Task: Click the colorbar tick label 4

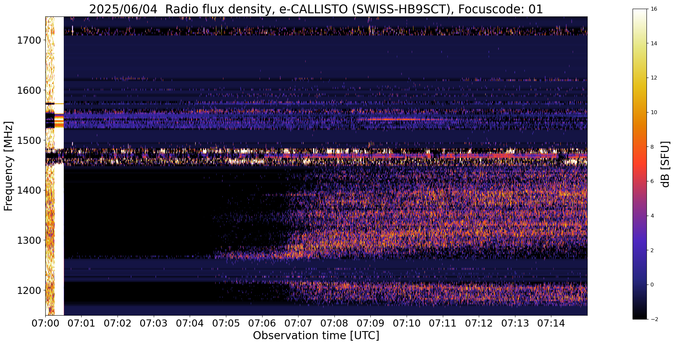Action: pos(652,216)
